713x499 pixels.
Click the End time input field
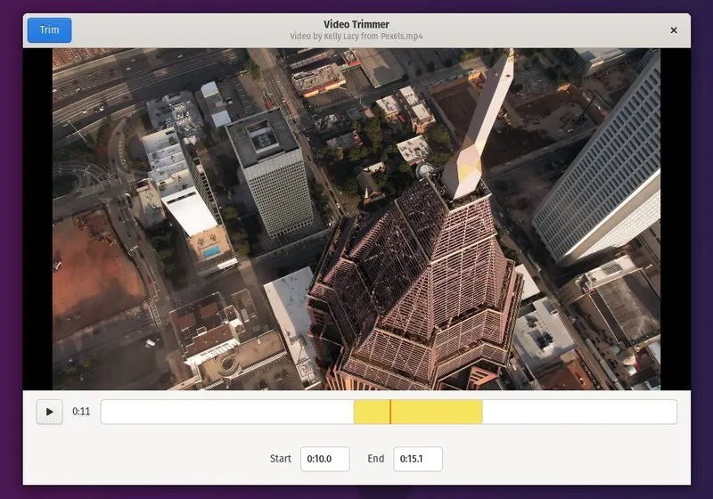(417, 459)
